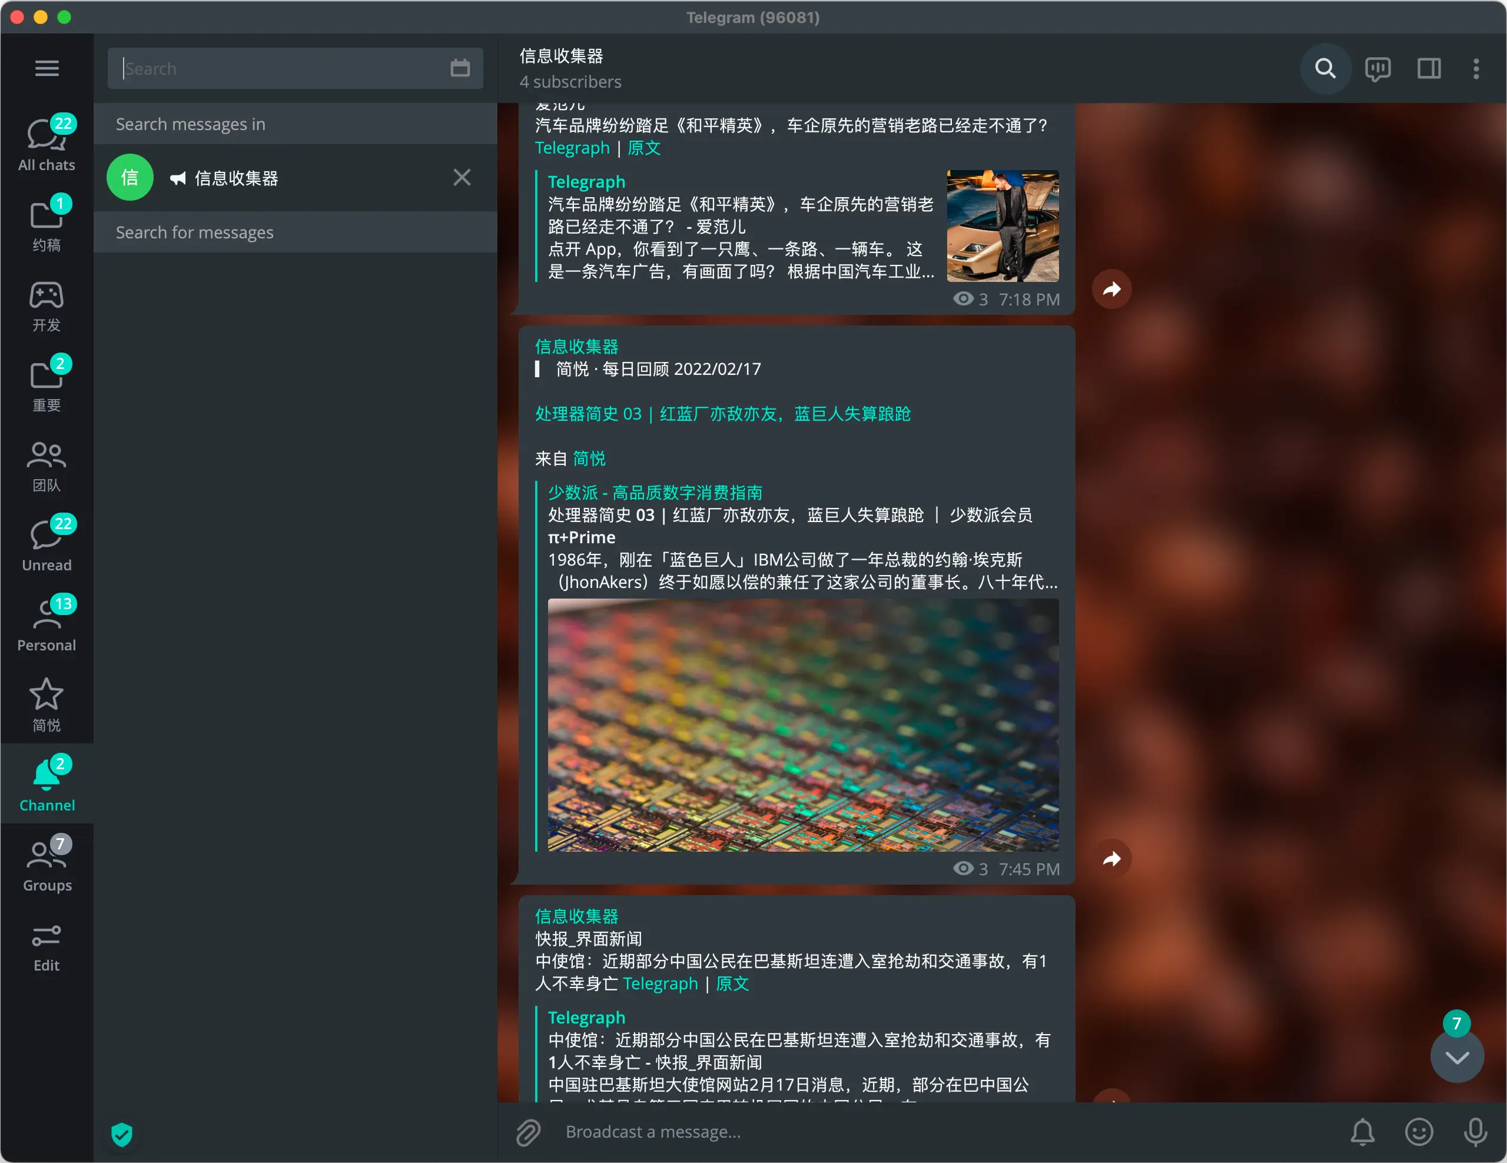This screenshot has height=1163, width=1507.
Task: Open the calendar jump-to-date icon
Action: [460, 68]
